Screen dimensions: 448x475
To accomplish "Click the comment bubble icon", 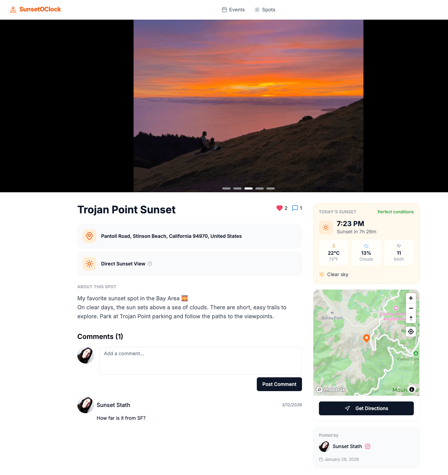I will tap(295, 208).
